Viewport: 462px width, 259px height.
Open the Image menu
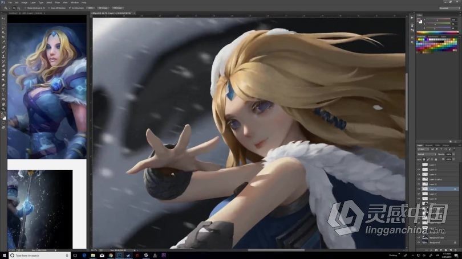[25, 2]
